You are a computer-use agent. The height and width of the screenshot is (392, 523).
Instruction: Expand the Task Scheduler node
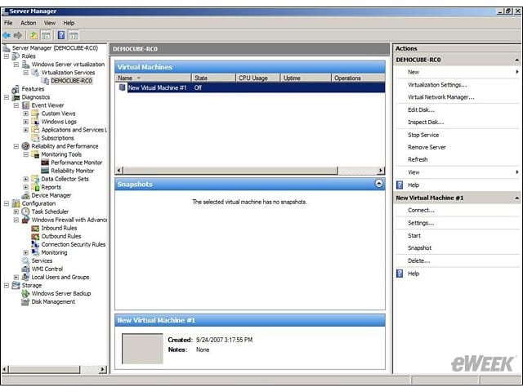tap(16, 212)
